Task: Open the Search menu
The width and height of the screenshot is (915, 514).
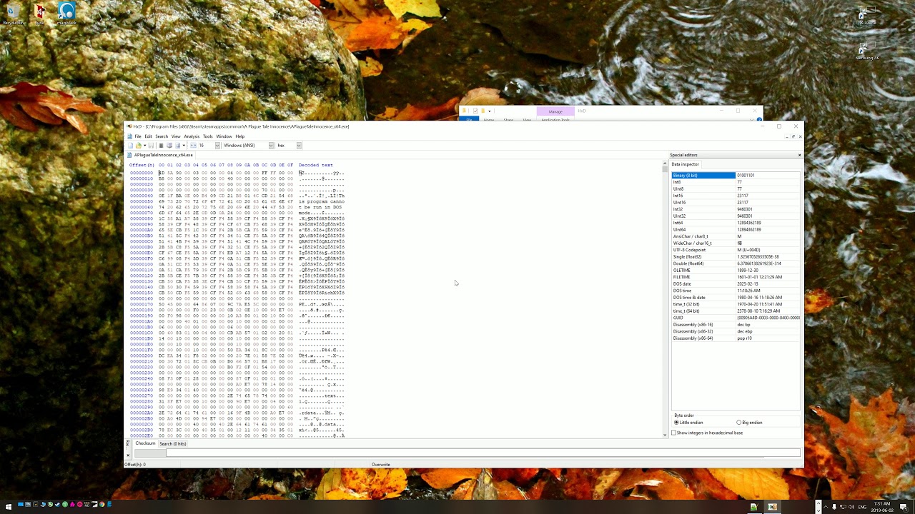Action: coord(162,136)
